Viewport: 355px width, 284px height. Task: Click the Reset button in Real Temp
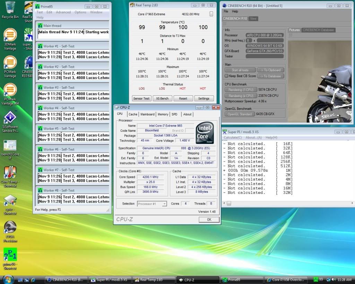point(183,98)
